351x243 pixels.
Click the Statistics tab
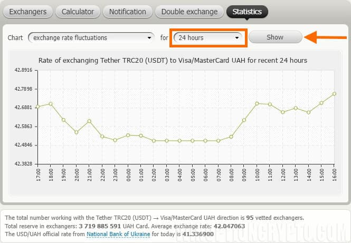(x=247, y=12)
